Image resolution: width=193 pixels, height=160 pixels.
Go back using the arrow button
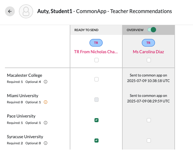pos(10,11)
